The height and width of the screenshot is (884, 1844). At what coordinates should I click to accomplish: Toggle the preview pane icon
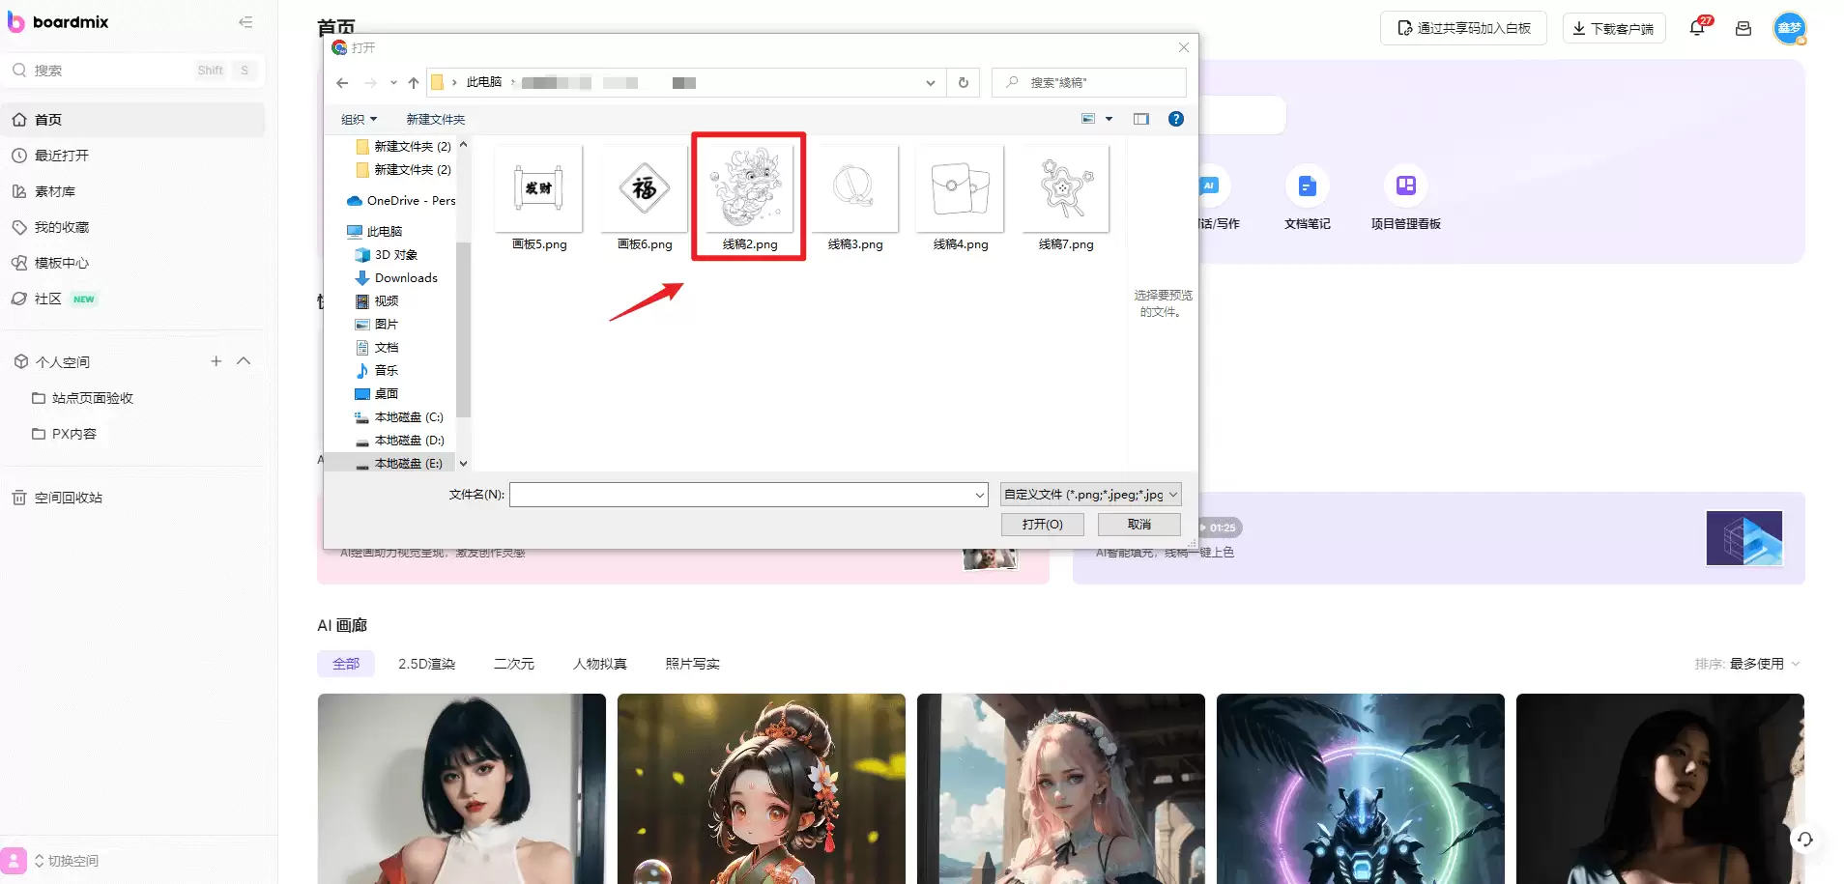1141,119
